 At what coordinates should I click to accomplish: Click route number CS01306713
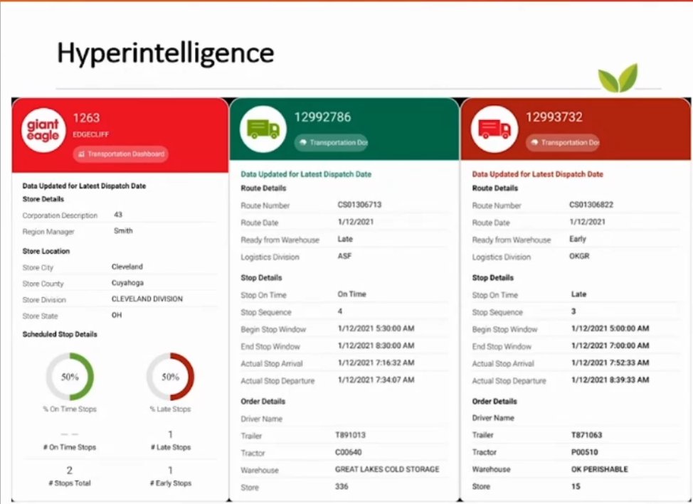point(359,205)
